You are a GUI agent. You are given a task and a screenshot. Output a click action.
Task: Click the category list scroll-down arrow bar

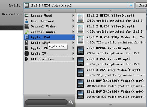coord(49,96)
